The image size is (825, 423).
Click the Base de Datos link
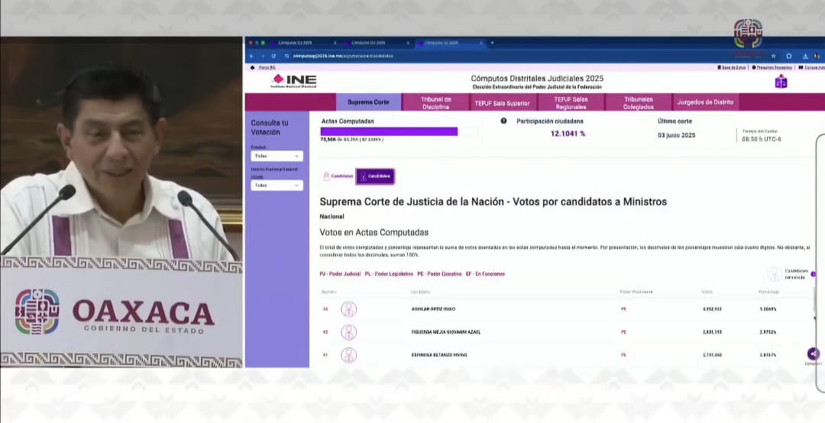click(x=732, y=67)
